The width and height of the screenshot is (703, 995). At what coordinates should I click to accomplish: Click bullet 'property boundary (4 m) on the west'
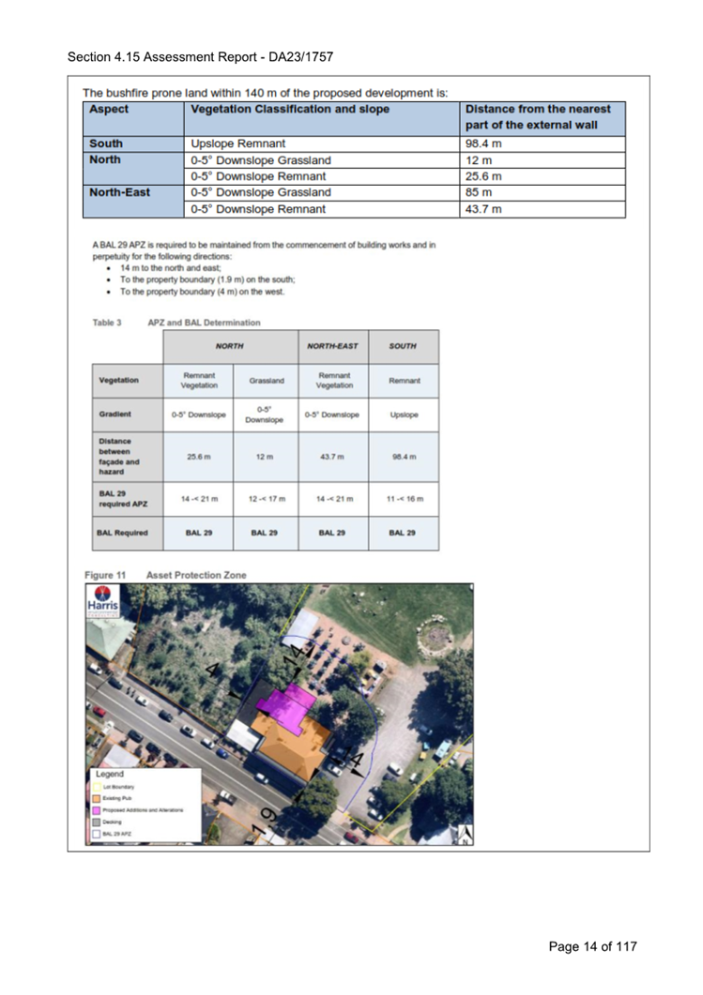202,292
